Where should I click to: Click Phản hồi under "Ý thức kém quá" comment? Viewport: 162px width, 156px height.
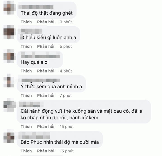pos(46,95)
